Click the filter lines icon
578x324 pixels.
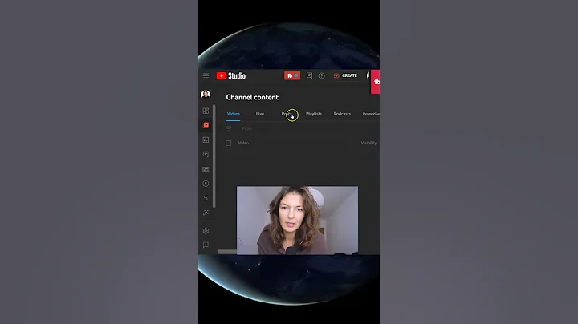[229, 128]
